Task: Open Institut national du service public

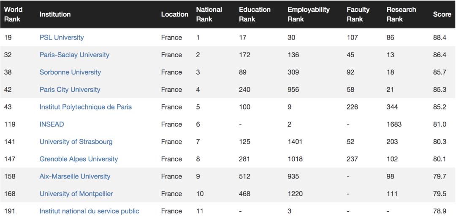Action: point(89,211)
